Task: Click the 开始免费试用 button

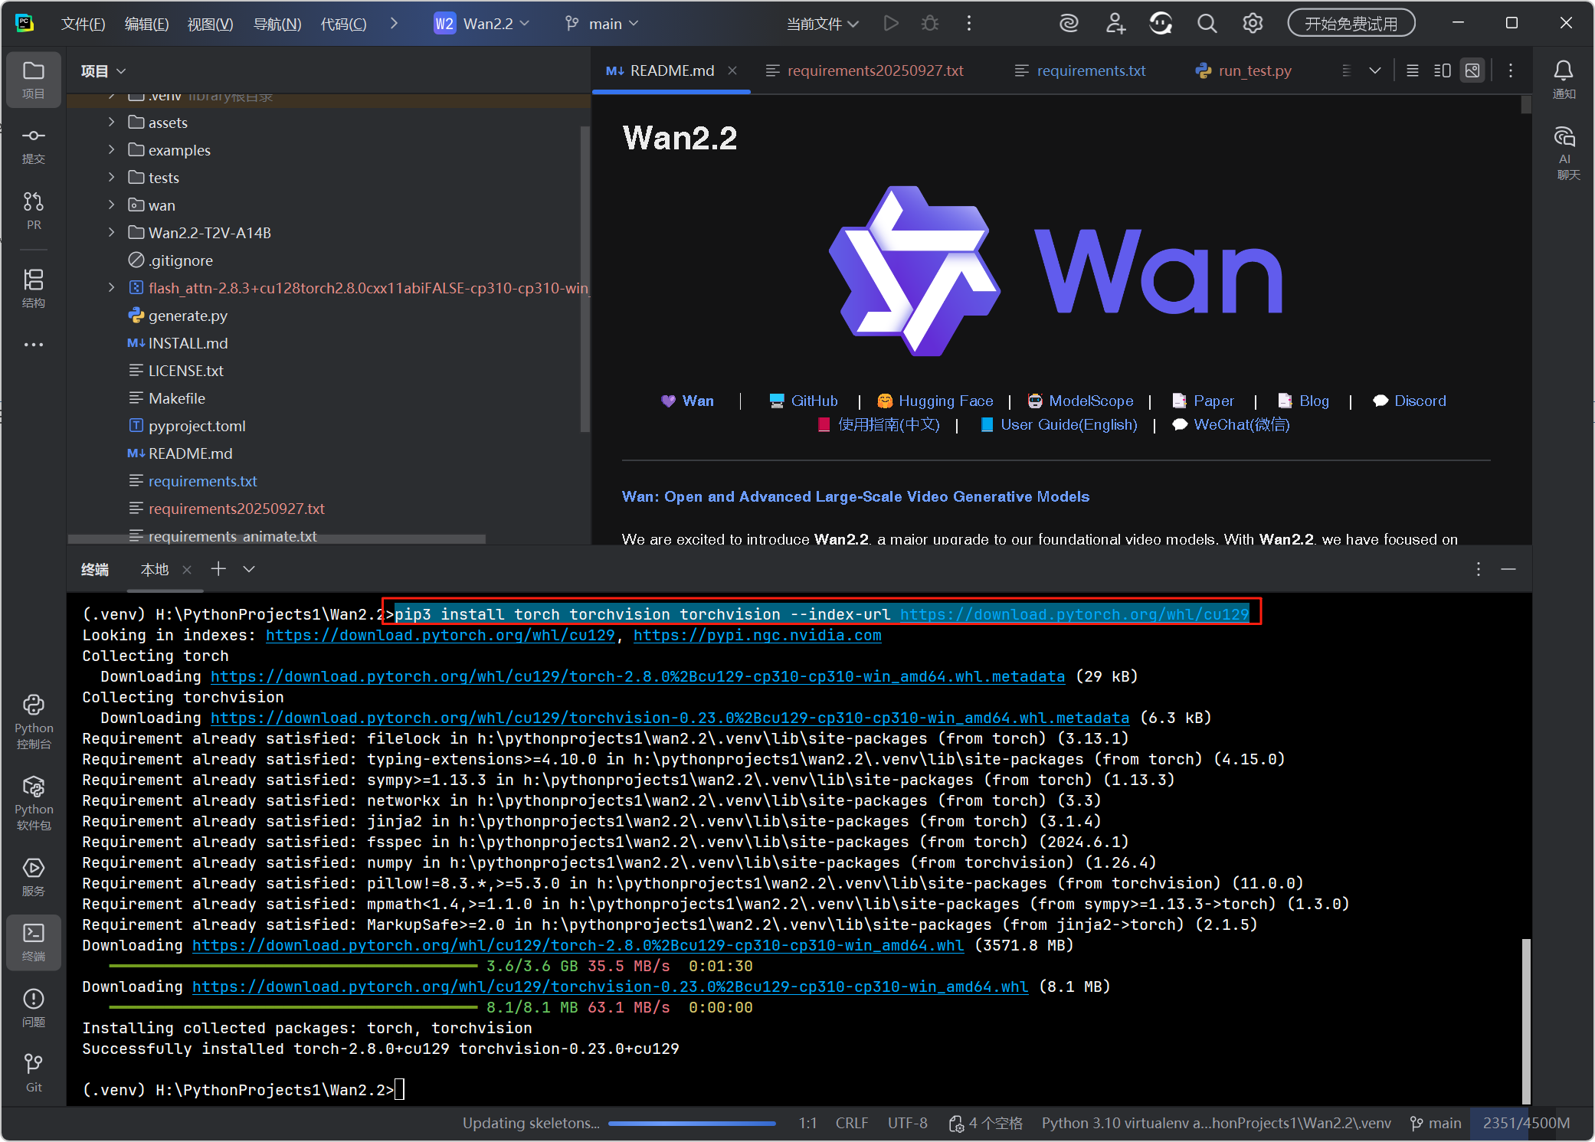Action: [1351, 23]
